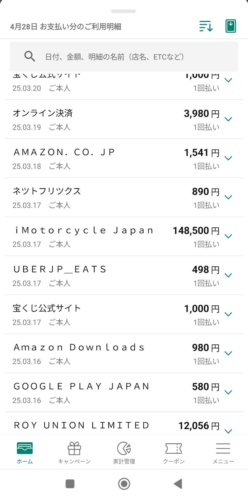Expand the iMotorcycle Japan chevron
This screenshot has width=248, height=499.
[x=228, y=236]
